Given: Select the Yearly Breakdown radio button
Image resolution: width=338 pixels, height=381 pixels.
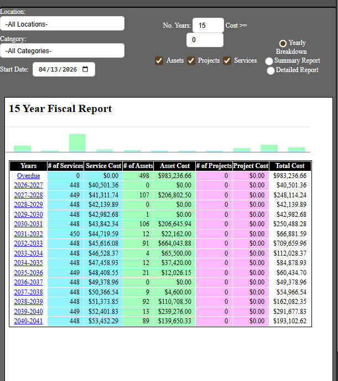Looking at the screenshot, I should pyautogui.click(x=283, y=43).
